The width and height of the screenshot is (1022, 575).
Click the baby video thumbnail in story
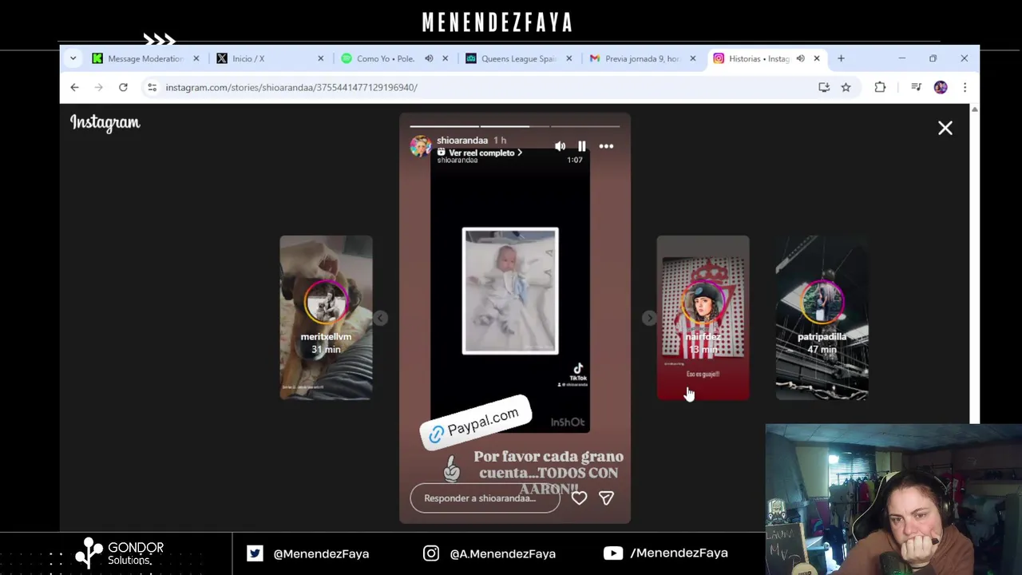(510, 291)
